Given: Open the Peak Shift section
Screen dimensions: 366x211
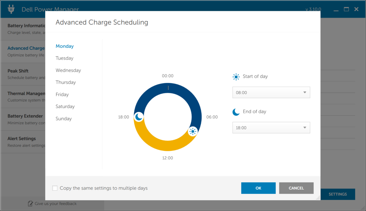Looking at the screenshot, I should coord(18,71).
